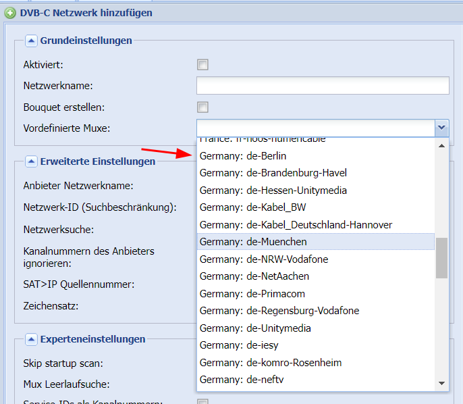Pick Germany: de-Hessen-Unitymedia
463x404 pixels.
316,191
